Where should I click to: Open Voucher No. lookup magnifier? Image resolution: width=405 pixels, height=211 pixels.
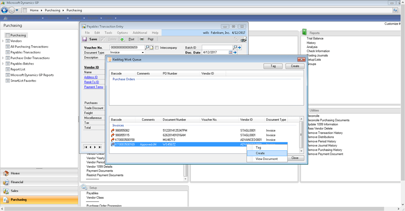pyautogui.click(x=147, y=48)
